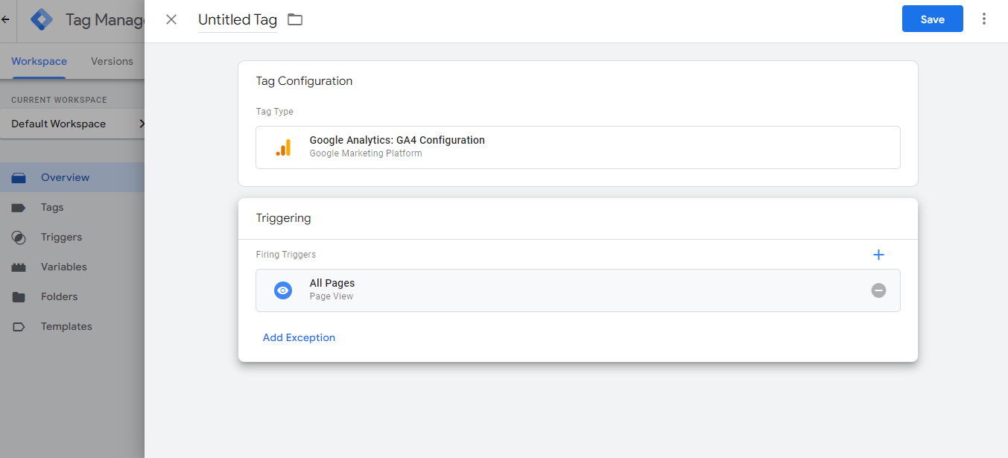Click the Google Analytics bar chart icon

(283, 147)
